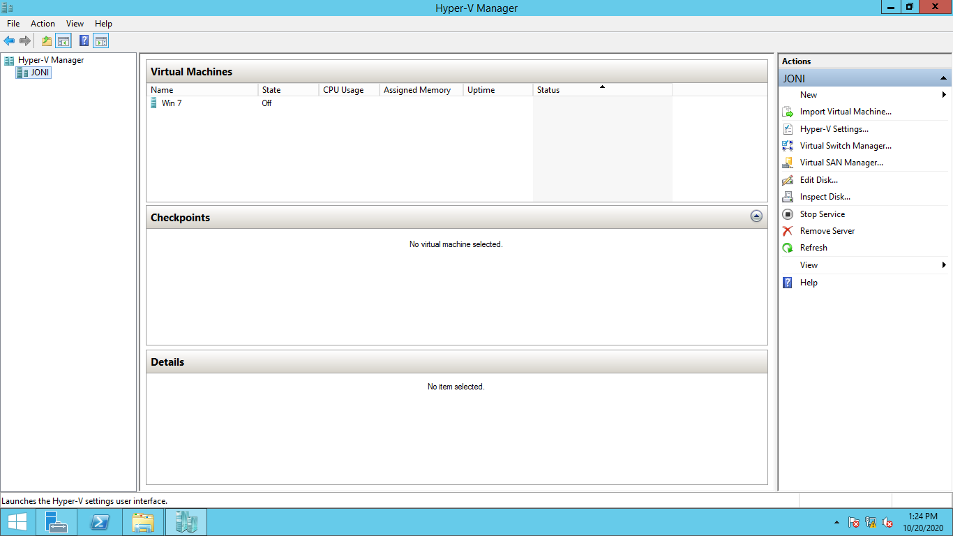Expand the View submenu arrow
Screen dimensions: 953x536
click(944, 265)
